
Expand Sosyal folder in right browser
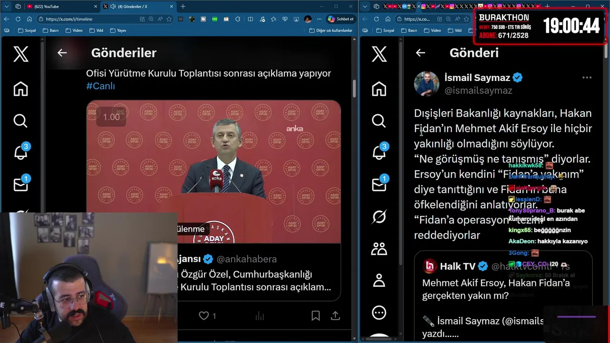386,30
